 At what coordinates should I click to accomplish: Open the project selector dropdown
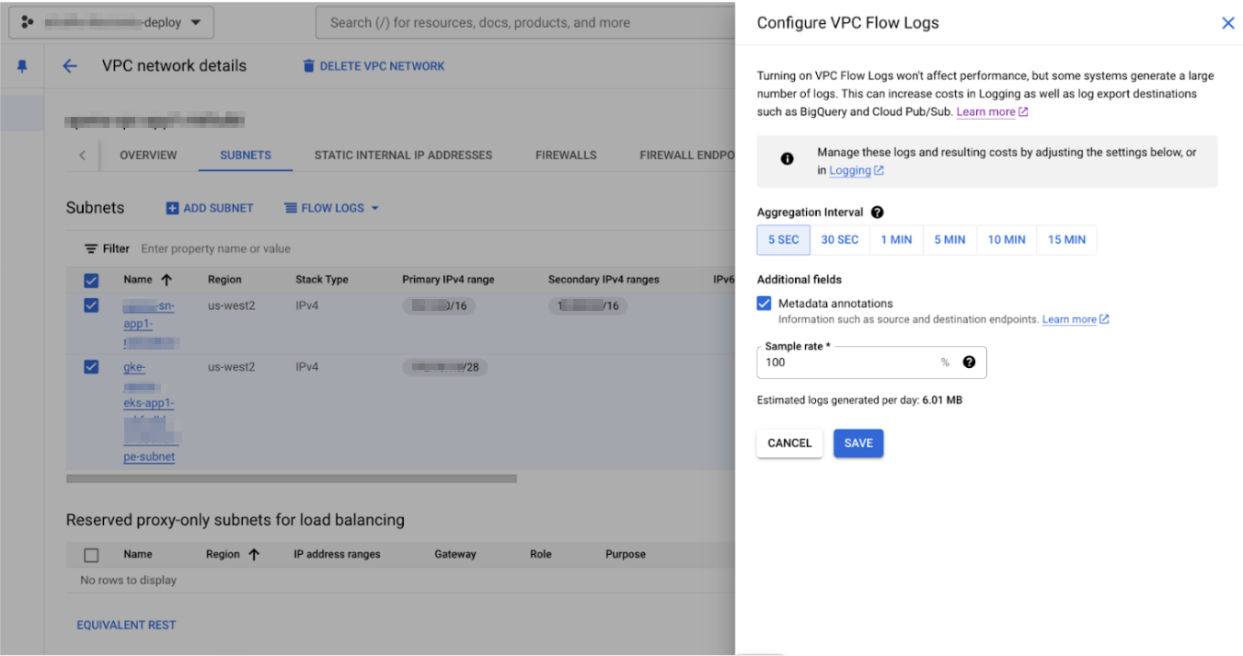pos(111,23)
